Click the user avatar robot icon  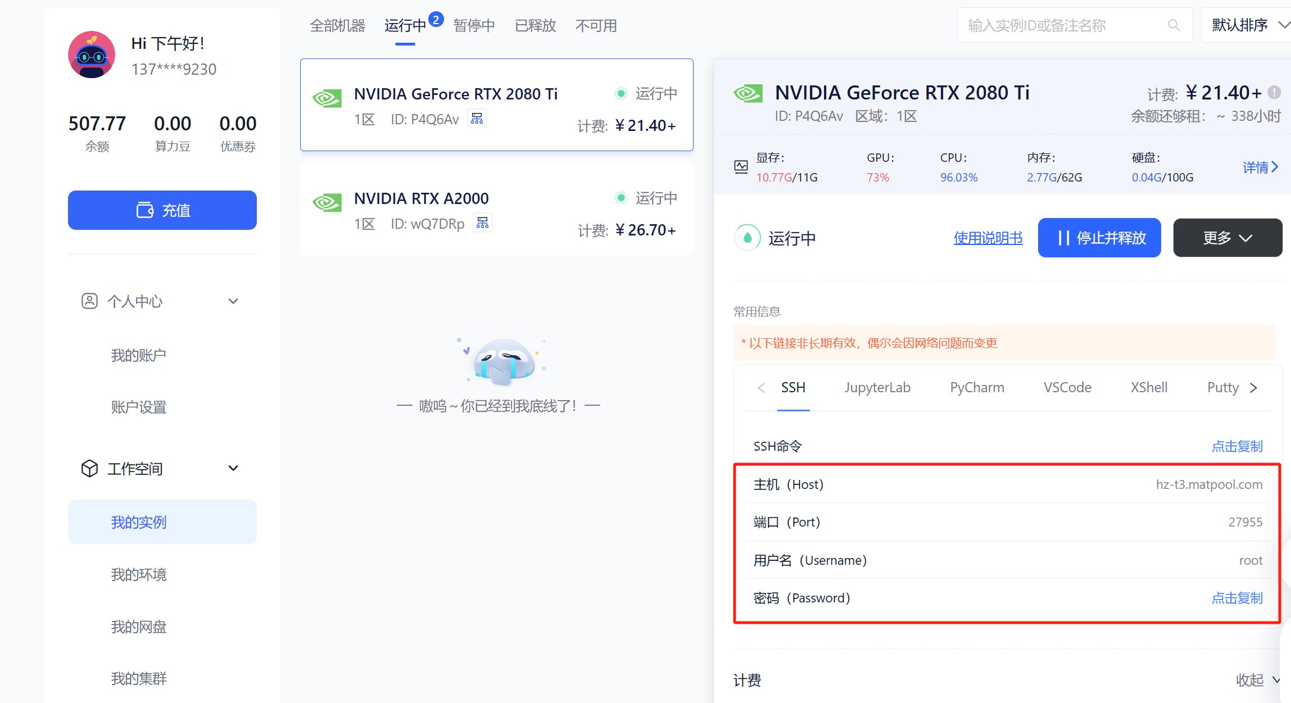(x=92, y=55)
